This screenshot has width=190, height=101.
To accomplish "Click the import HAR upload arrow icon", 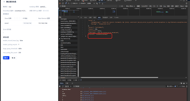I will click(100, 3).
